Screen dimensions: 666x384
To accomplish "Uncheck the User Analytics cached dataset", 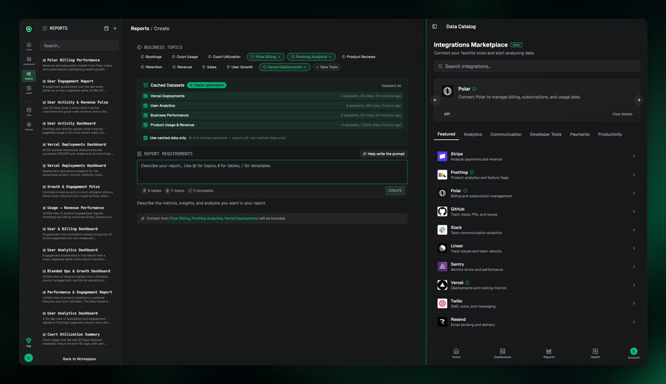I will click(145, 105).
